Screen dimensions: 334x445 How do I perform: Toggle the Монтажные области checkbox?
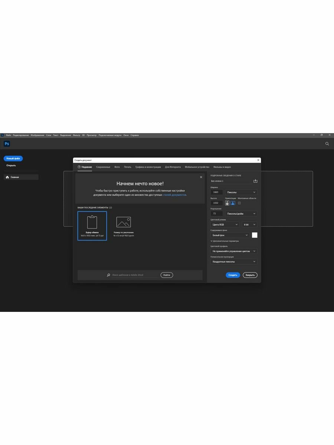(x=239, y=203)
